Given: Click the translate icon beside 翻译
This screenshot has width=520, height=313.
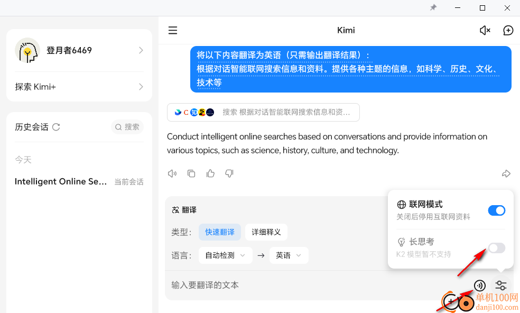Looking at the screenshot, I should coord(175,210).
